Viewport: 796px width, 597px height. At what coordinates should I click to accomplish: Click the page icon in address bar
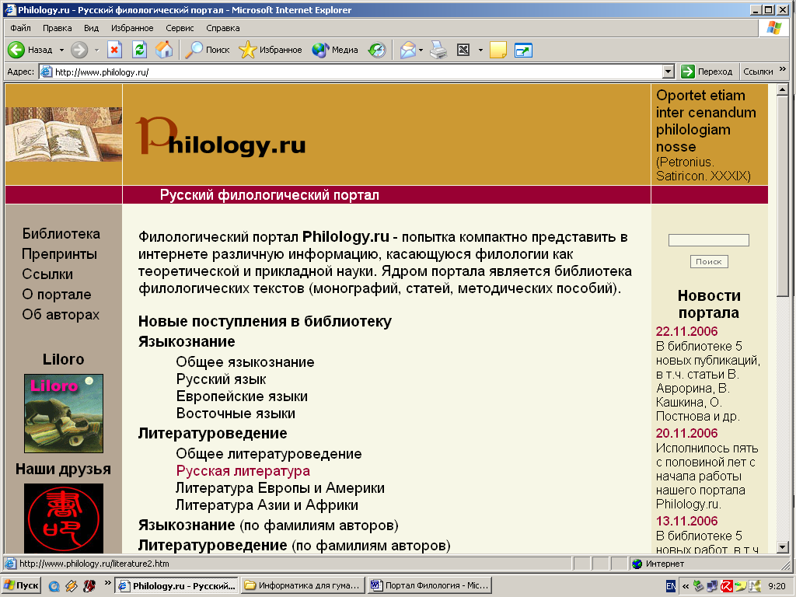click(x=46, y=72)
